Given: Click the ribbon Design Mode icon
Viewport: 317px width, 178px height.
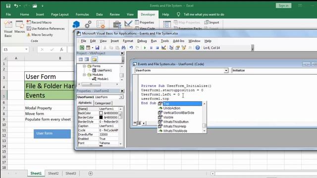Looking at the screenshot, I should click(x=128, y=24).
